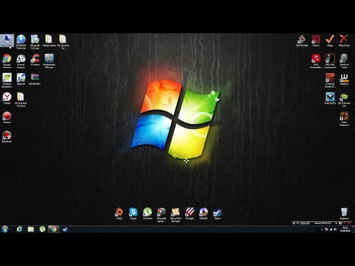Launch World of Tanks shortcut
355x266 pixels.
[x=344, y=61]
